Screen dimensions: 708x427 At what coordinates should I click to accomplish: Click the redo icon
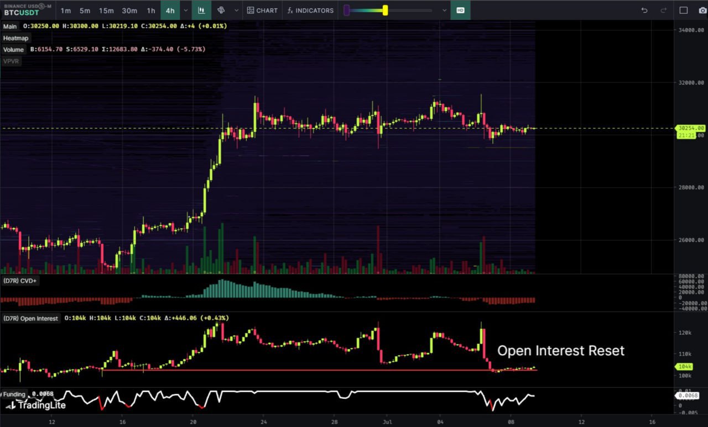[x=664, y=10]
